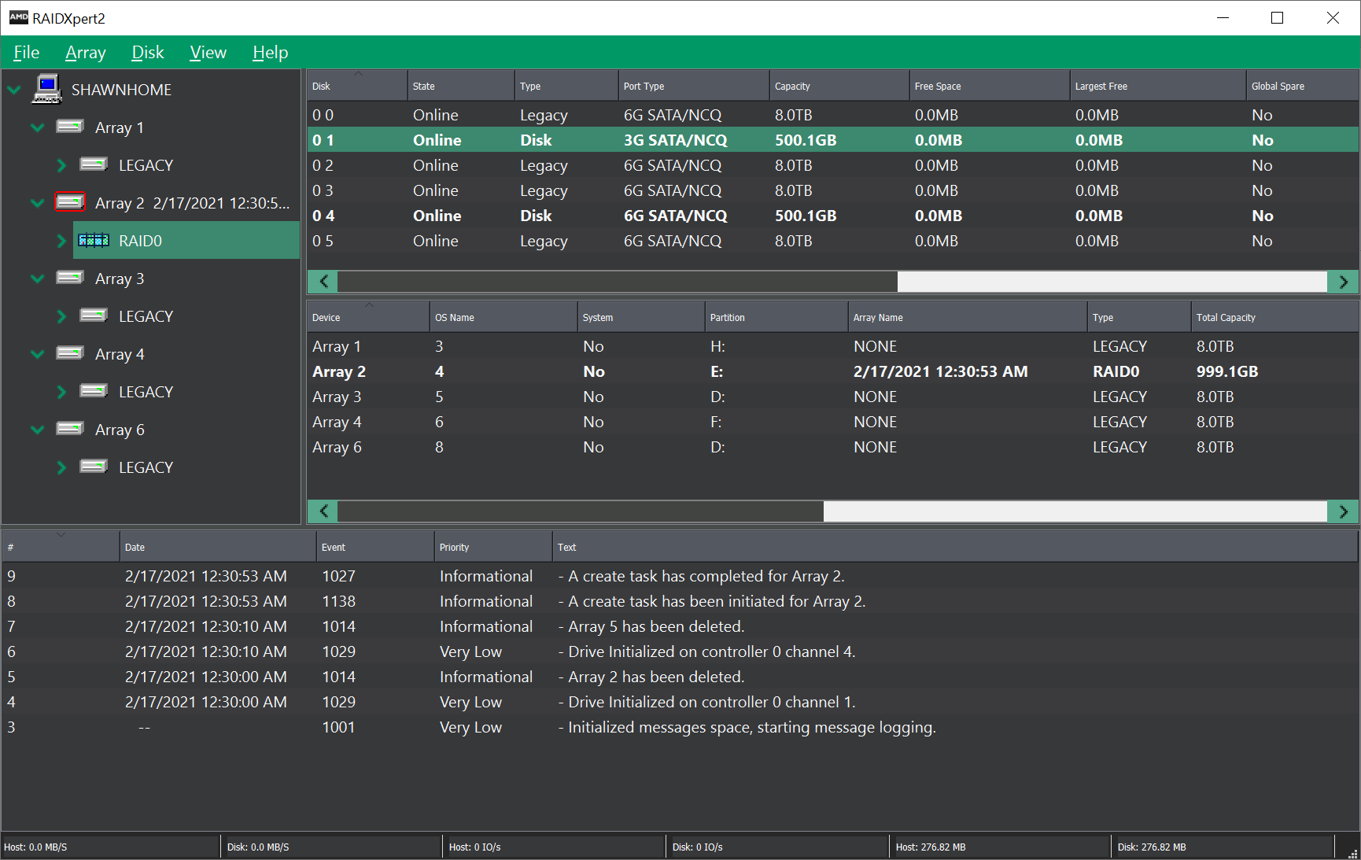Click scroll-right arrow of disk list scrollbar
This screenshot has width=1361, height=860.
tap(1343, 282)
